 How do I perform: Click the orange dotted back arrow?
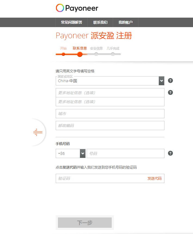pos(38,132)
